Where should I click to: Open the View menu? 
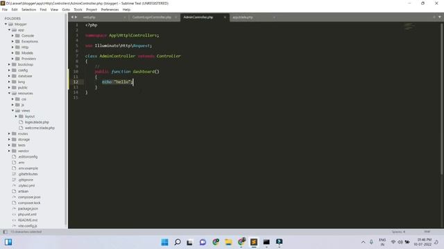54,10
